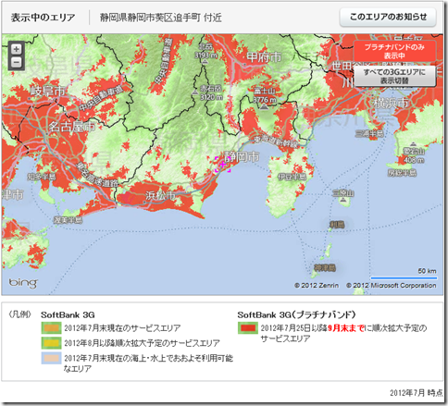Click the 甲府市 map label
Screen dimensions: 448x406
pyautogui.click(x=264, y=57)
